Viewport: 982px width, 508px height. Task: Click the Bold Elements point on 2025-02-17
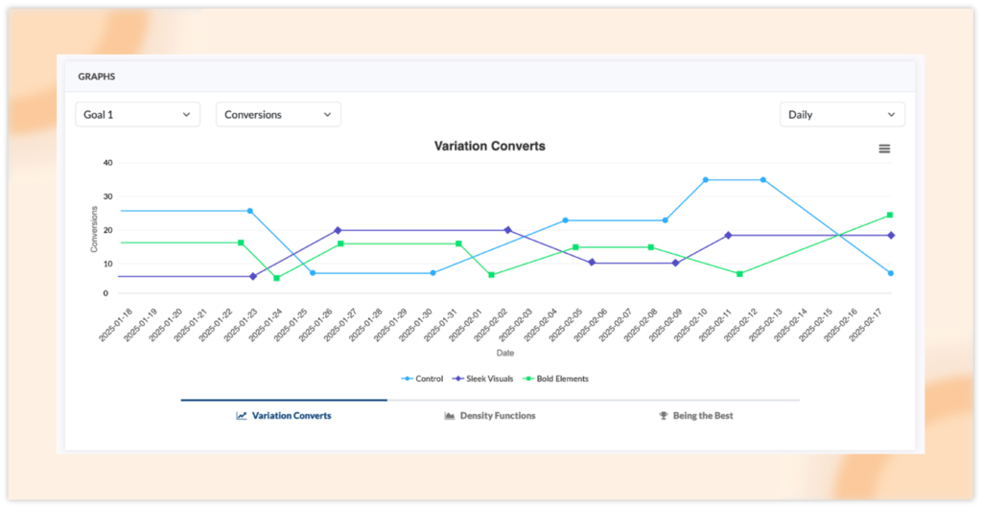click(x=889, y=216)
